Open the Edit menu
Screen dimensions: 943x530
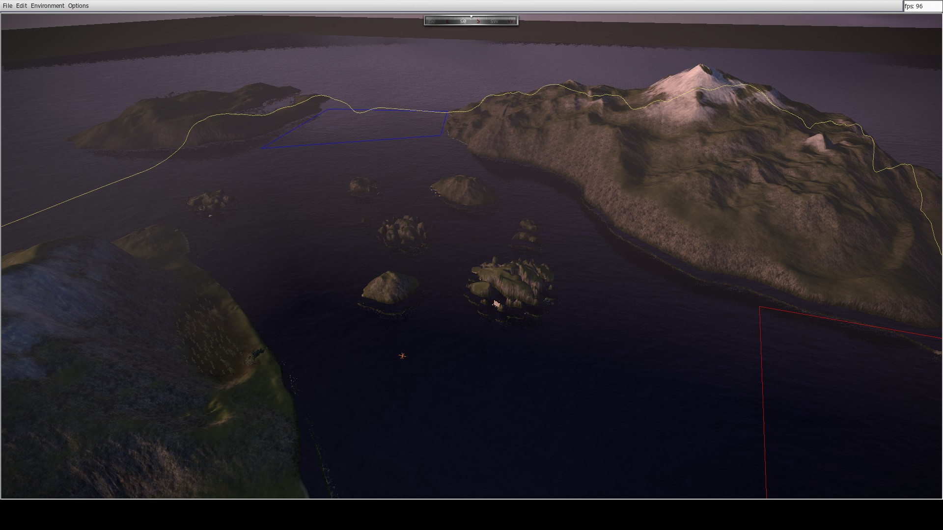coord(21,6)
